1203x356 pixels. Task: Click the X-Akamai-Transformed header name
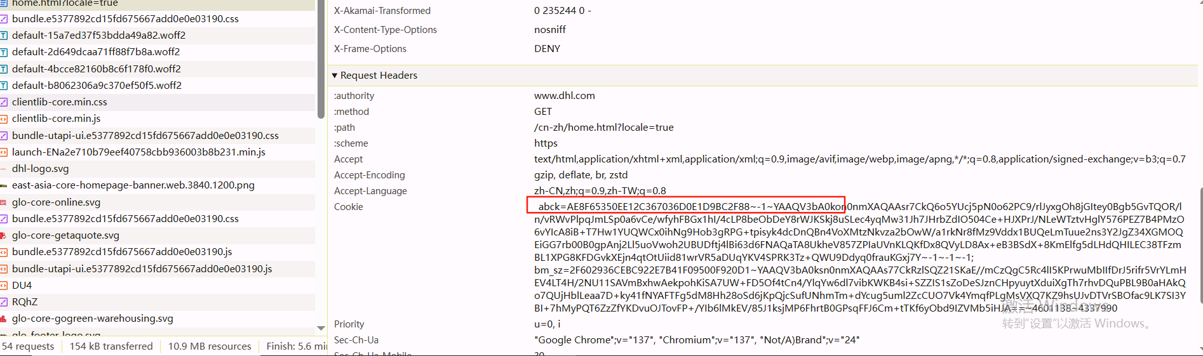[x=382, y=11]
